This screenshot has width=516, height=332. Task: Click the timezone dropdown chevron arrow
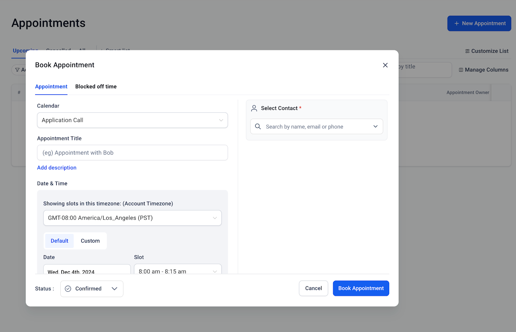click(x=215, y=218)
